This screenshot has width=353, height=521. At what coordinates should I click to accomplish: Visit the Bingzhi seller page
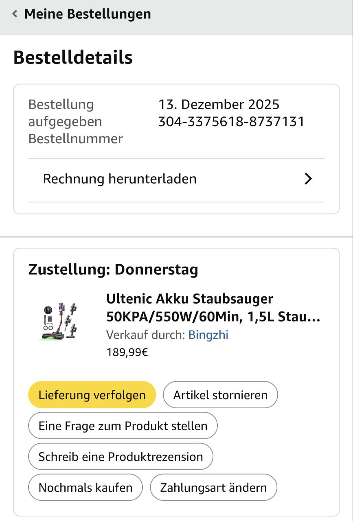[208, 335]
